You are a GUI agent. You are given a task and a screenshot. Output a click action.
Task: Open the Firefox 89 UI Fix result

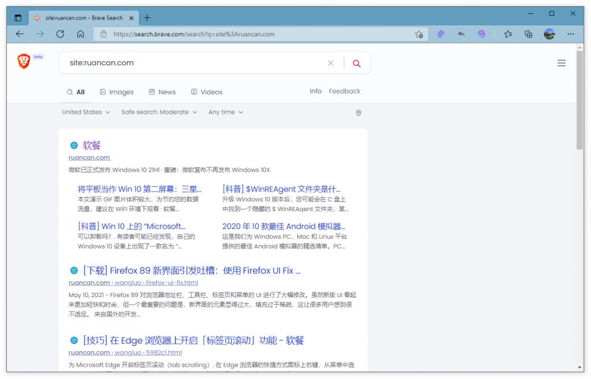tap(192, 271)
